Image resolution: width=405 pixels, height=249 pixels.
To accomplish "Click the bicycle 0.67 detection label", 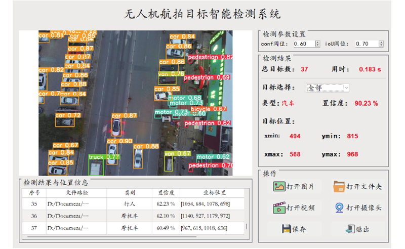I will [x=209, y=109].
